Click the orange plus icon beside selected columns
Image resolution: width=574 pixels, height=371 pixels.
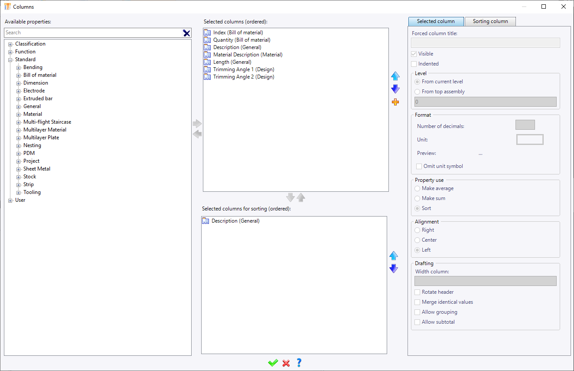pyautogui.click(x=395, y=102)
